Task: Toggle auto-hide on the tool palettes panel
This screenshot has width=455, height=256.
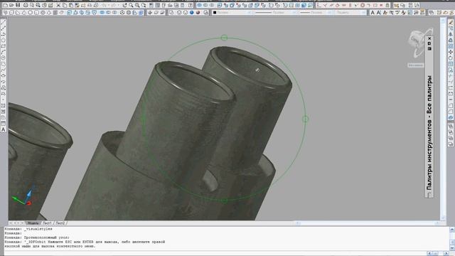Action: (429, 43)
